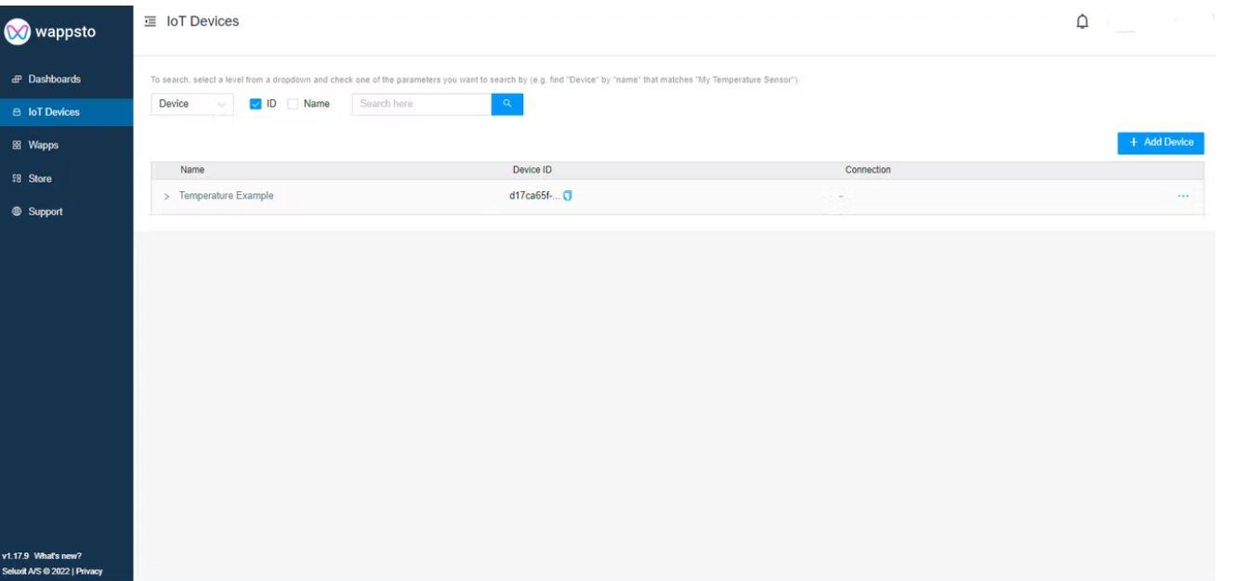Viewport: 1248px width, 581px height.
Task: Open Wapps in sidebar
Action: [67, 145]
